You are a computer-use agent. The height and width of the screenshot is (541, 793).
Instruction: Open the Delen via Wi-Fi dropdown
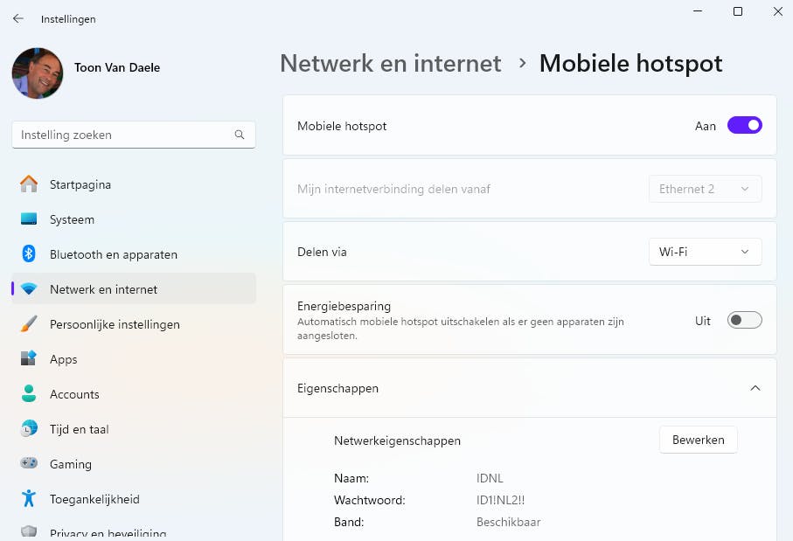coord(705,252)
